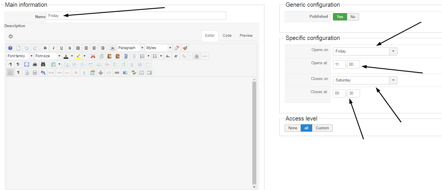Click the 'Closes at' minutes field
This screenshot has width=442, height=190.
(x=353, y=93)
